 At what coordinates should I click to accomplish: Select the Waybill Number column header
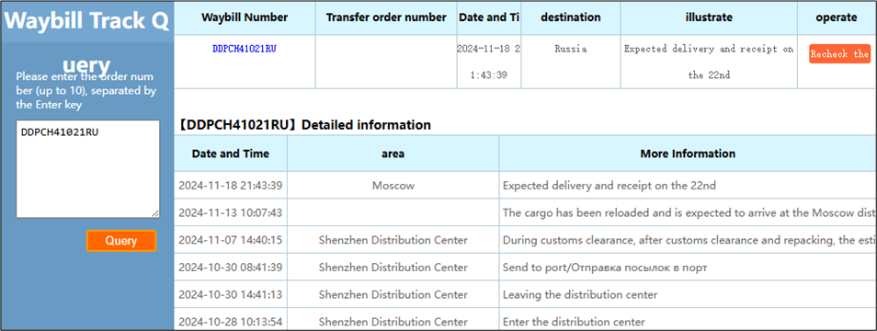point(245,17)
